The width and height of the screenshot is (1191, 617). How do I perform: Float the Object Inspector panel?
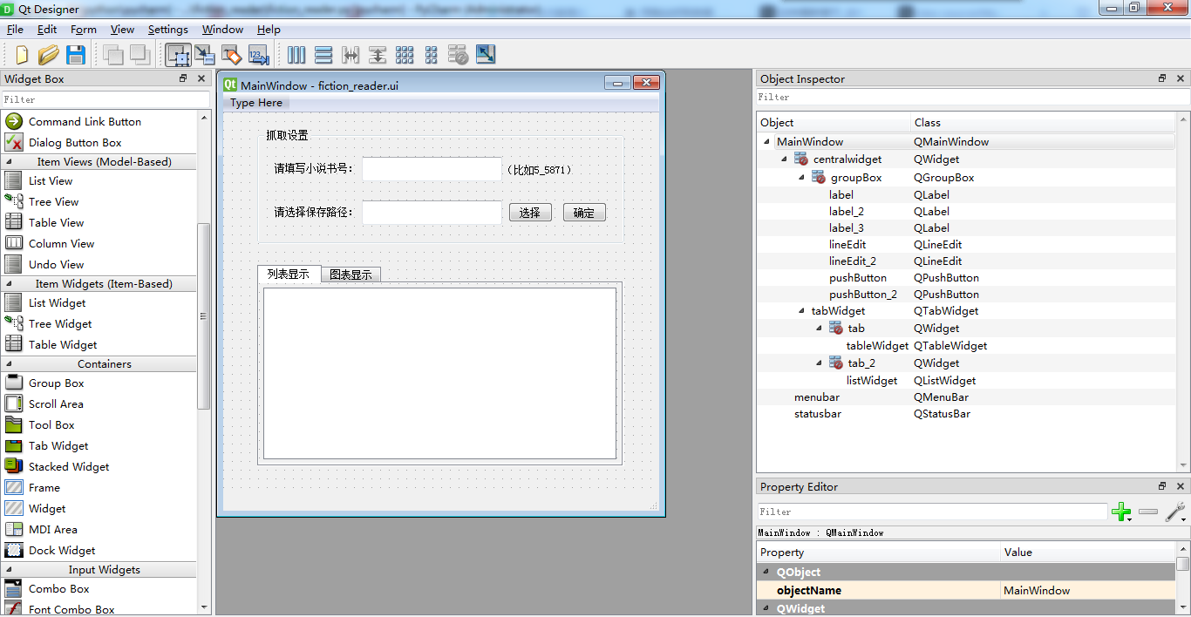pos(1162,78)
